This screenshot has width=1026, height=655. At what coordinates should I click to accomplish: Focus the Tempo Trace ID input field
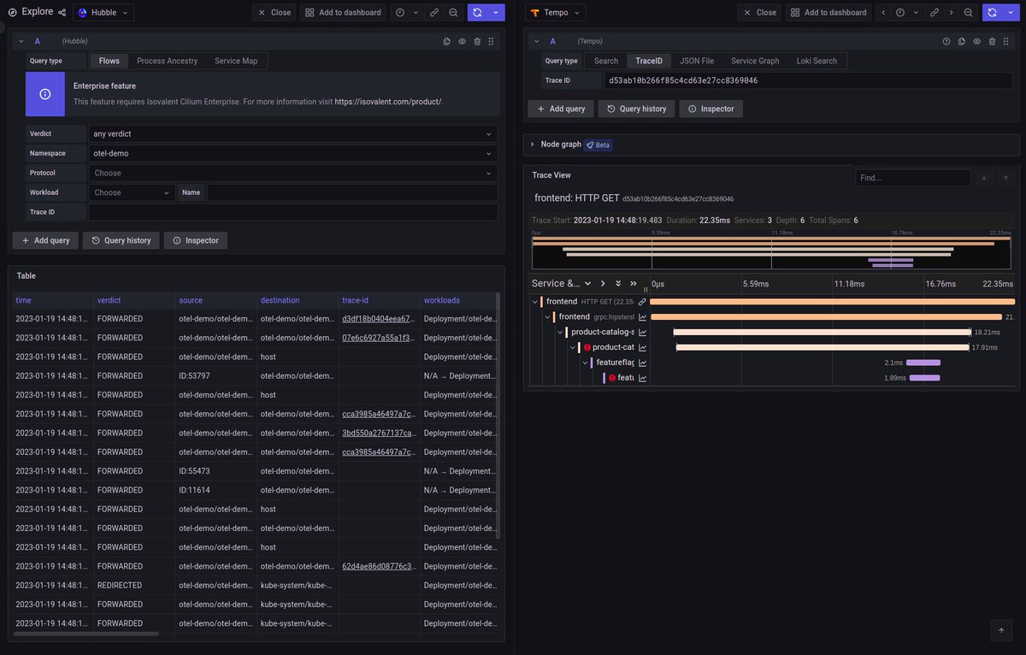coord(808,80)
